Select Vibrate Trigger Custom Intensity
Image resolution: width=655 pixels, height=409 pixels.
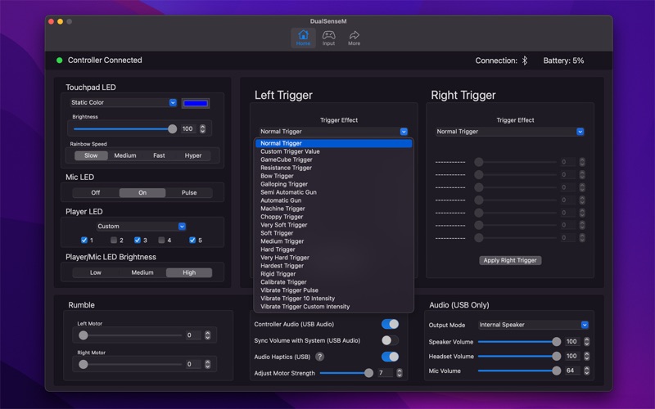334,306
